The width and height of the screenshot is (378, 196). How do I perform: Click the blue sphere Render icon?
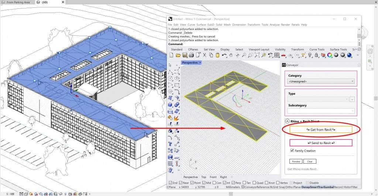(x=349, y=55)
